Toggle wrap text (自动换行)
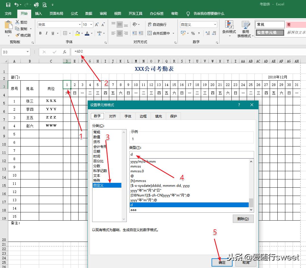 pyautogui.click(x=157, y=25)
